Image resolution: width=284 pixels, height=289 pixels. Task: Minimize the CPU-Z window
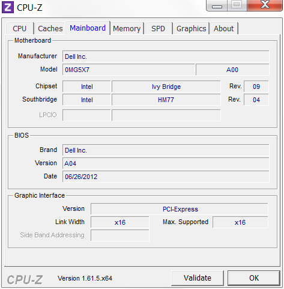coord(217,5)
